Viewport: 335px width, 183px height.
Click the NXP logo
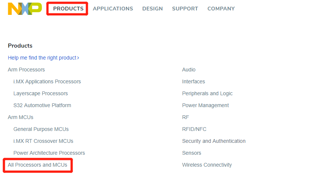[25, 9]
